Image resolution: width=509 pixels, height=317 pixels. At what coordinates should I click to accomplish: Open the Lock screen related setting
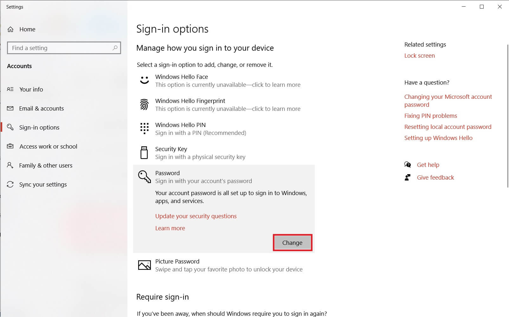419,55
